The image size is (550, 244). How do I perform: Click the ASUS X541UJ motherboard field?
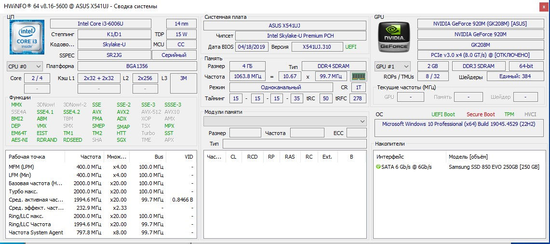(x=284, y=26)
